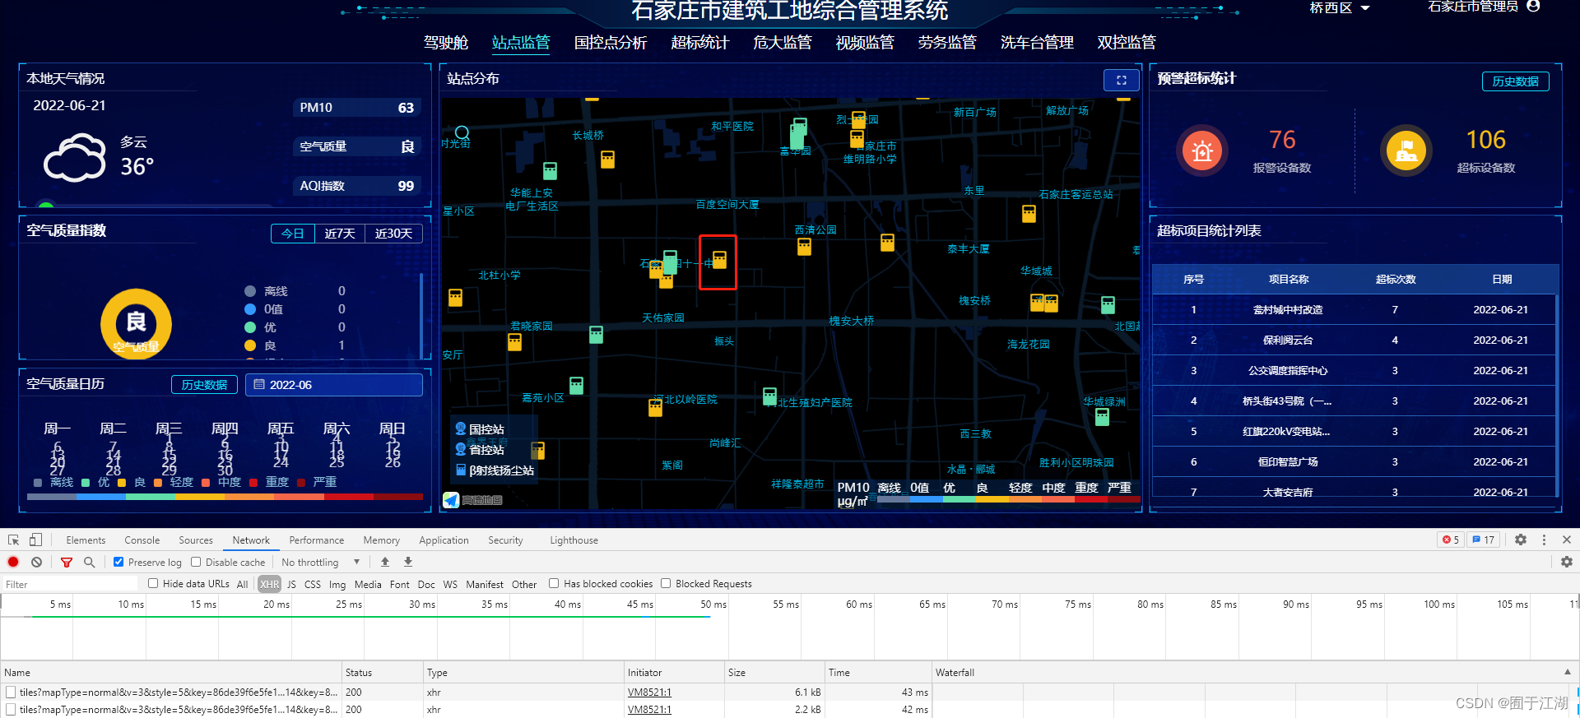Filter network requests by the JS type
1580x718 pixels.
click(291, 584)
